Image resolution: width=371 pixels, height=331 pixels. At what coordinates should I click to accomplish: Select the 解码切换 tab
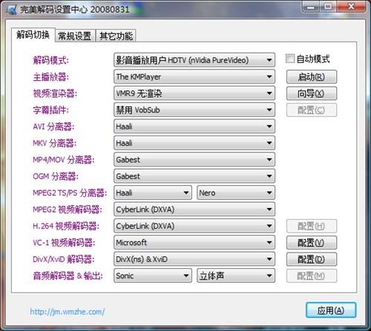point(33,35)
